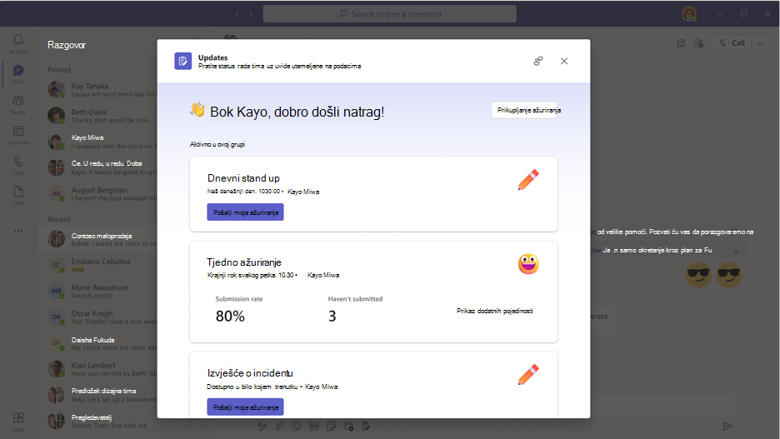Select the Chat tab in sidebar
The width and height of the screenshot is (780, 439).
pos(17,74)
